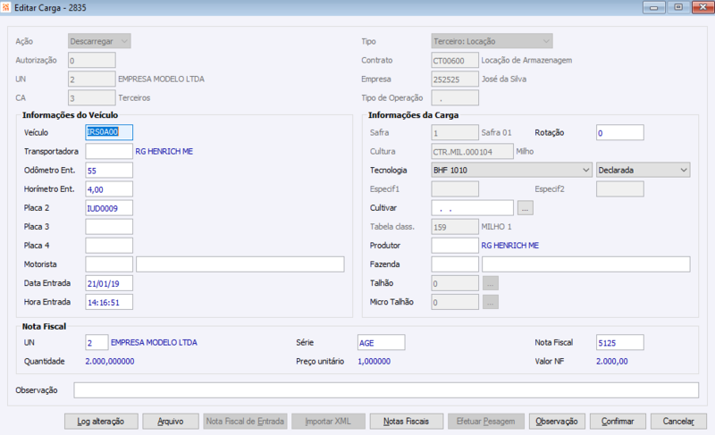The height and width of the screenshot is (435, 715).
Task: Focus the Veículo input field
Action: pos(109,132)
